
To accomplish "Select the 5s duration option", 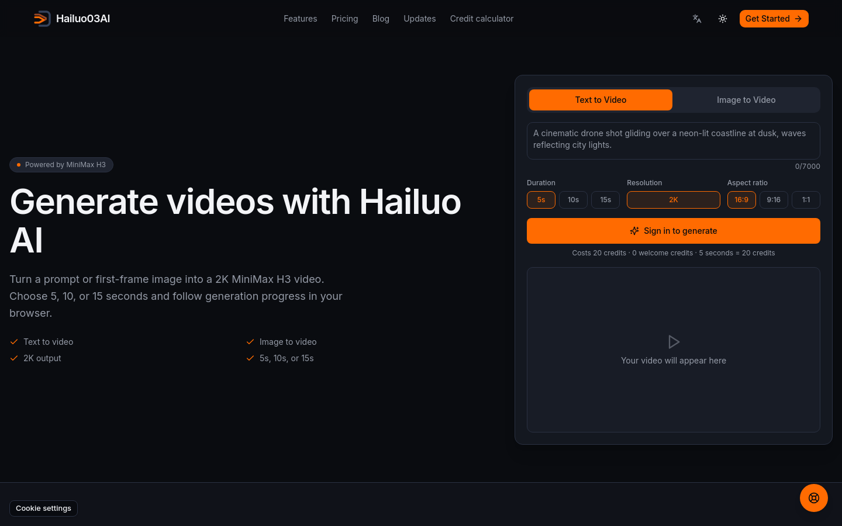I will coord(541,200).
